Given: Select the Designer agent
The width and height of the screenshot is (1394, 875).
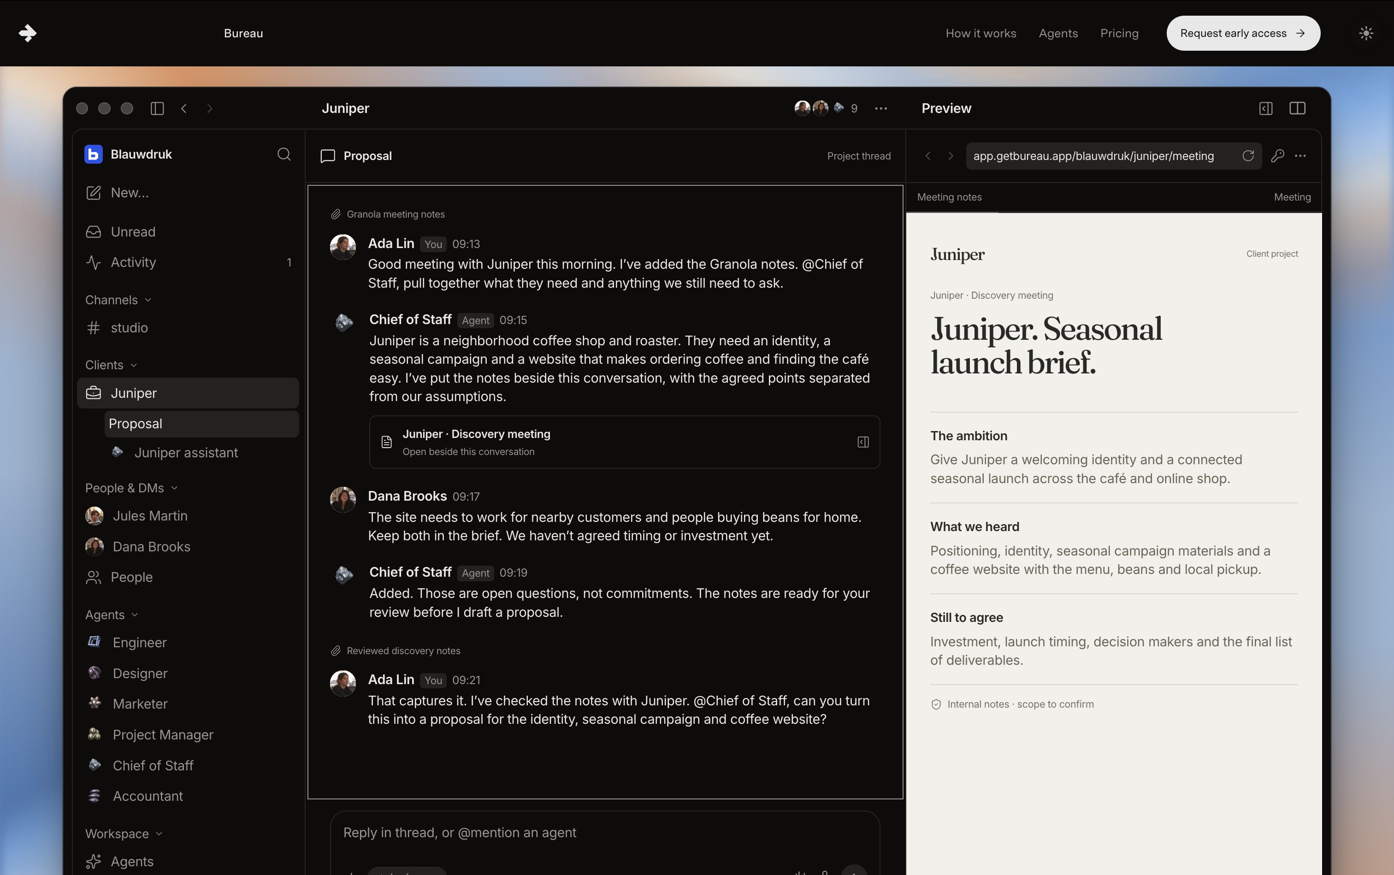Looking at the screenshot, I should coord(188,673).
